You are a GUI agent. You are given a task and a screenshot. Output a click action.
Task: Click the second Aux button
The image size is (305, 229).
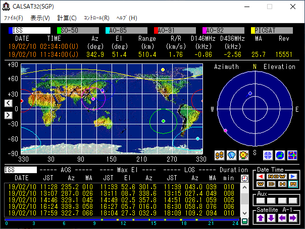pyautogui.click(x=272, y=201)
